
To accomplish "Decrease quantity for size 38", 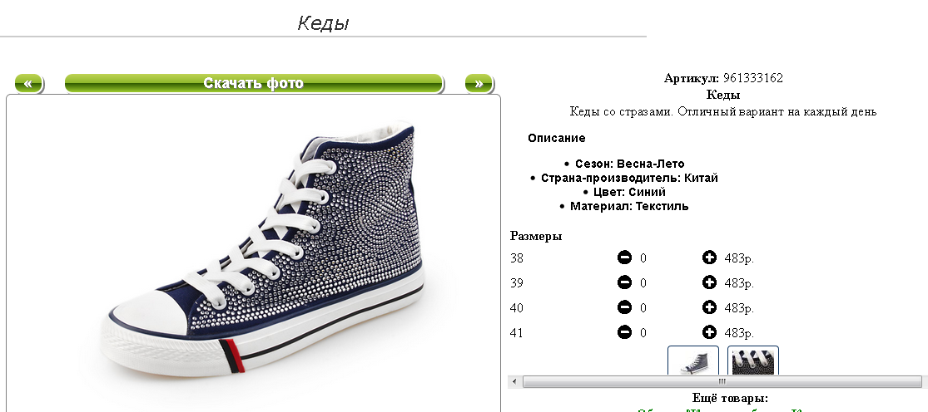I will click(624, 258).
